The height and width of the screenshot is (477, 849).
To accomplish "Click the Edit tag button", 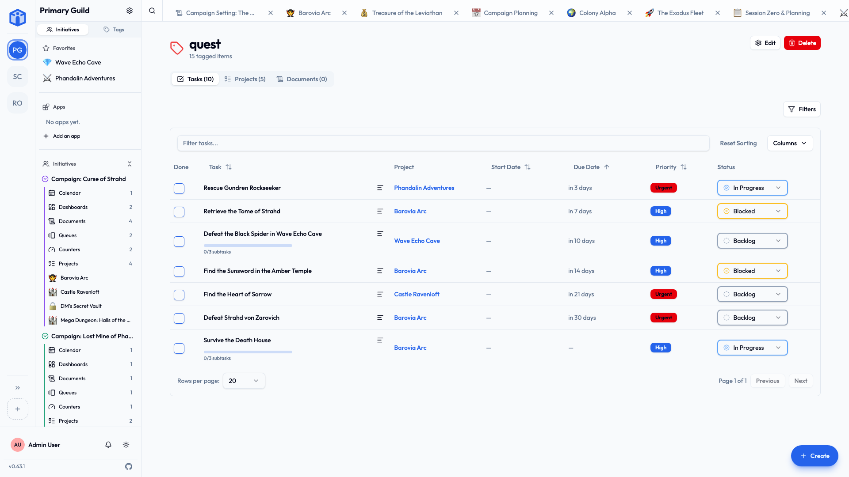I will click(x=765, y=43).
